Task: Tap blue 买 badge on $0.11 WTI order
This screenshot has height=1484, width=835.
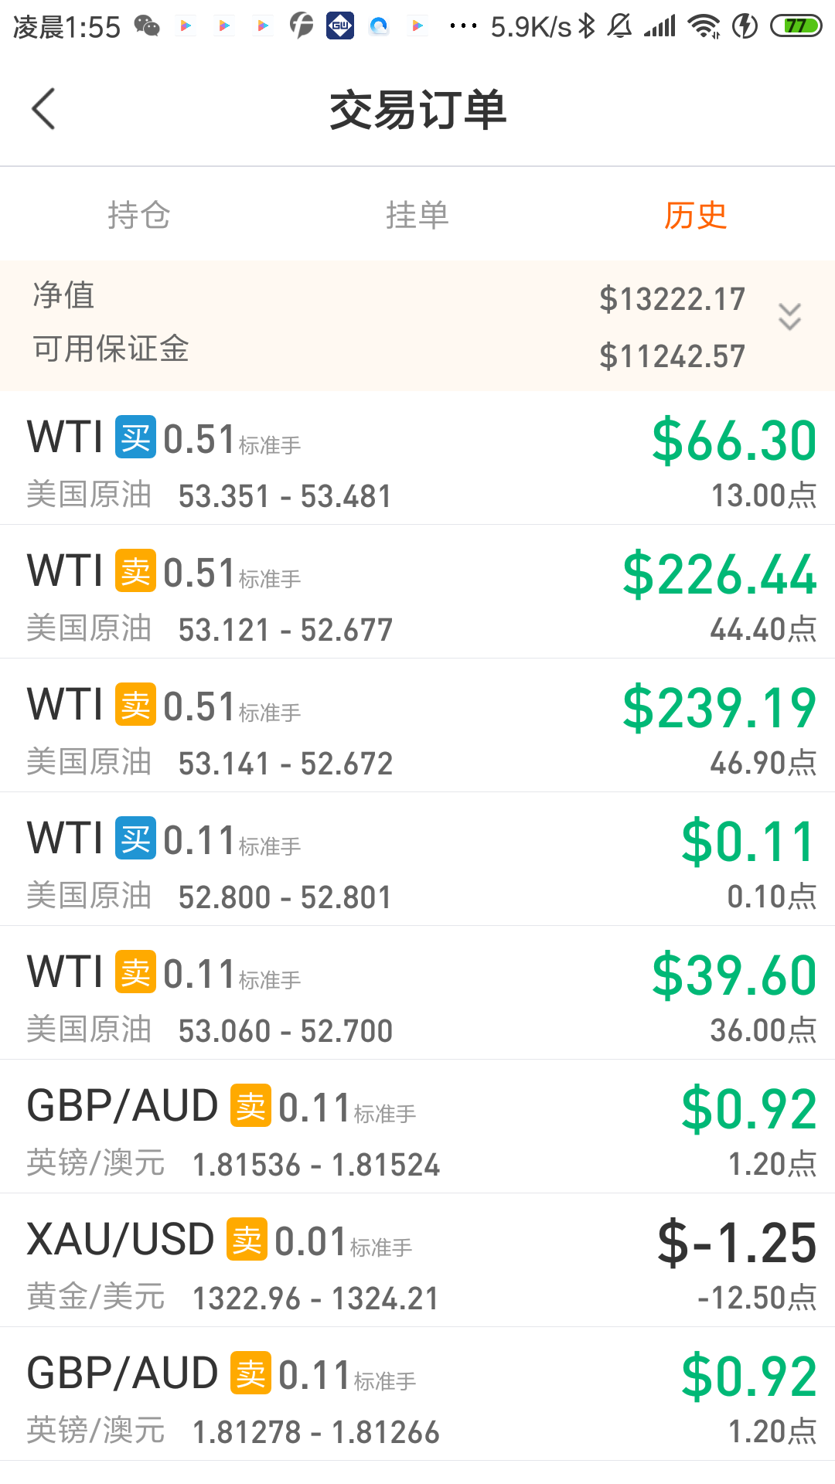Action: pyautogui.click(x=135, y=839)
